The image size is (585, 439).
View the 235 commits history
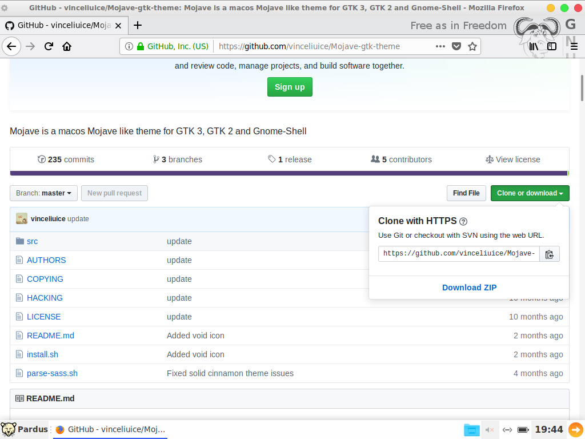coord(66,159)
